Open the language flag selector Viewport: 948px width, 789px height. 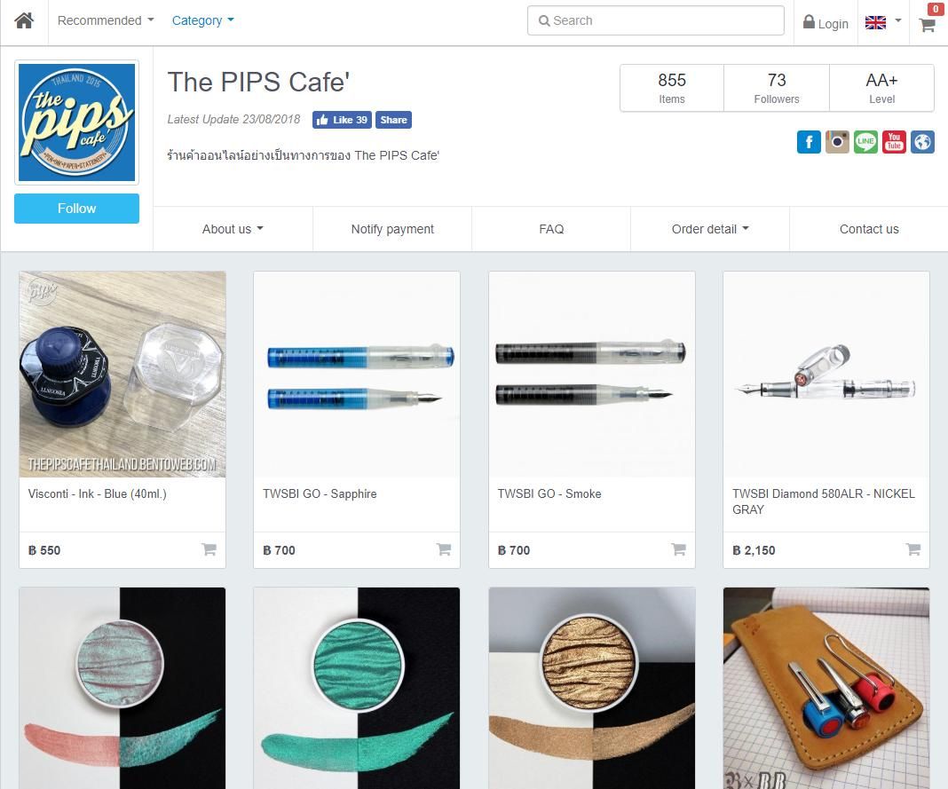pyautogui.click(x=882, y=22)
